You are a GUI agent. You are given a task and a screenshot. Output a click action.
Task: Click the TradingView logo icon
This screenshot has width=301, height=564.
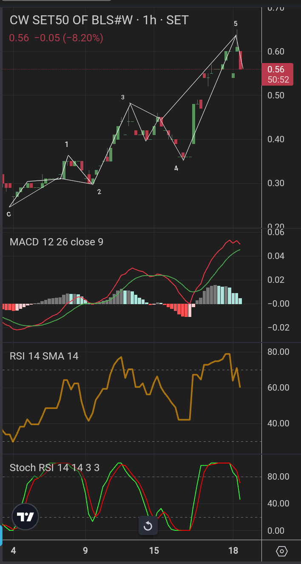click(x=25, y=517)
